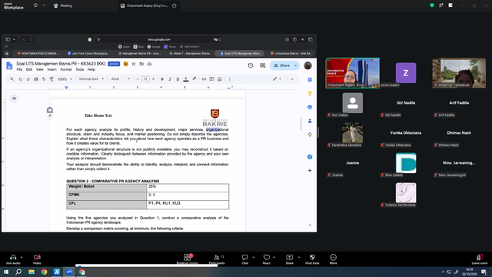Open the text color picker
Image resolution: width=492 pixels, height=277 pixels.
click(x=186, y=79)
